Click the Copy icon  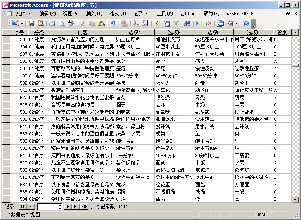92,23
